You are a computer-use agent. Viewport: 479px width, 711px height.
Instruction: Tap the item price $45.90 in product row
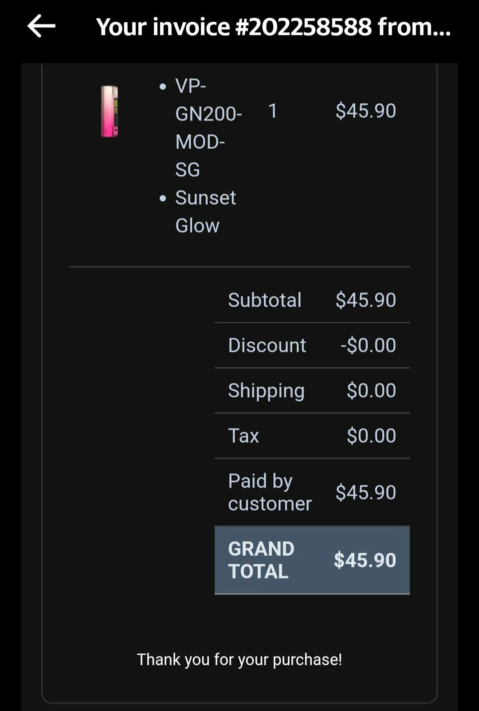[x=365, y=111]
